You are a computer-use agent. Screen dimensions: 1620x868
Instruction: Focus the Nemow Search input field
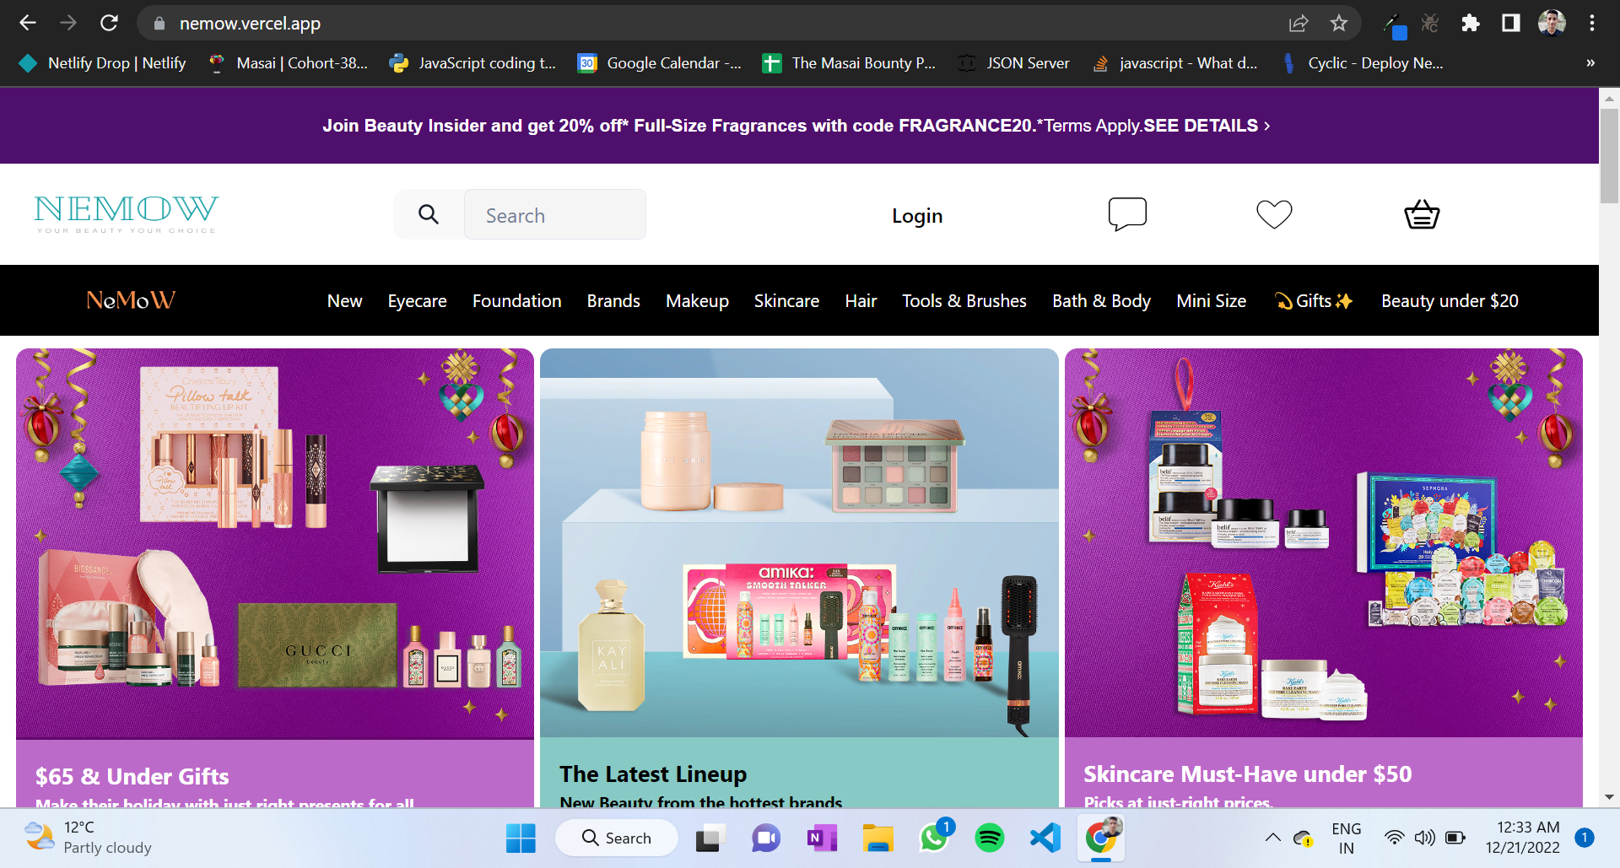coord(555,214)
